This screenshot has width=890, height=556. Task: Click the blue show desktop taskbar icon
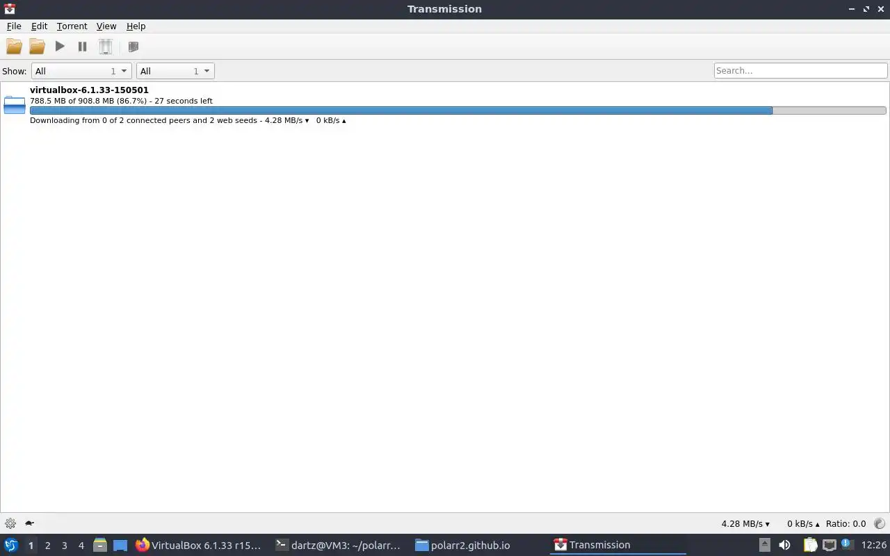(120, 546)
